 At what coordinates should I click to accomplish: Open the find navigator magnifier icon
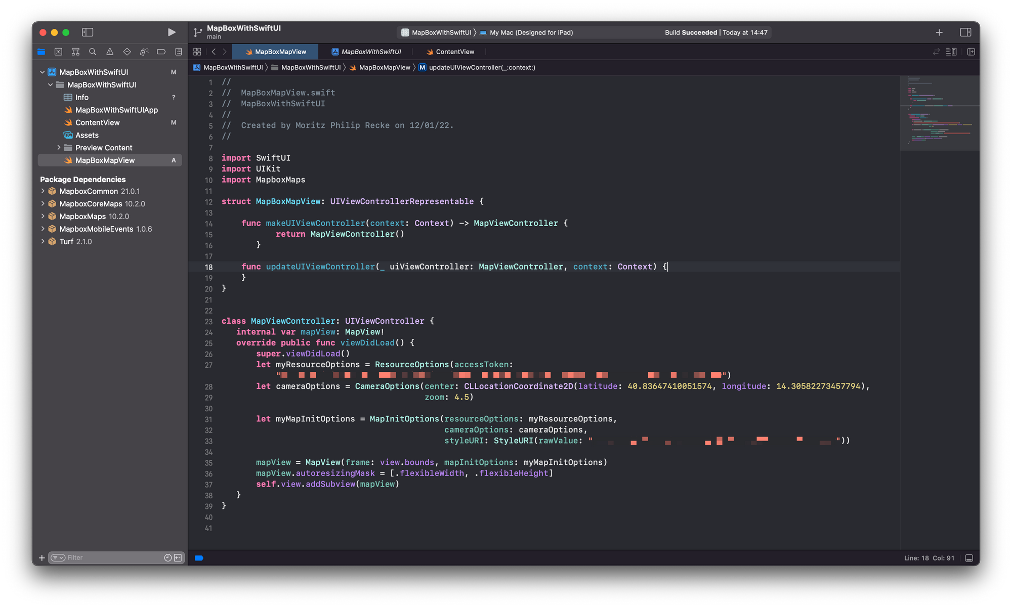click(93, 52)
